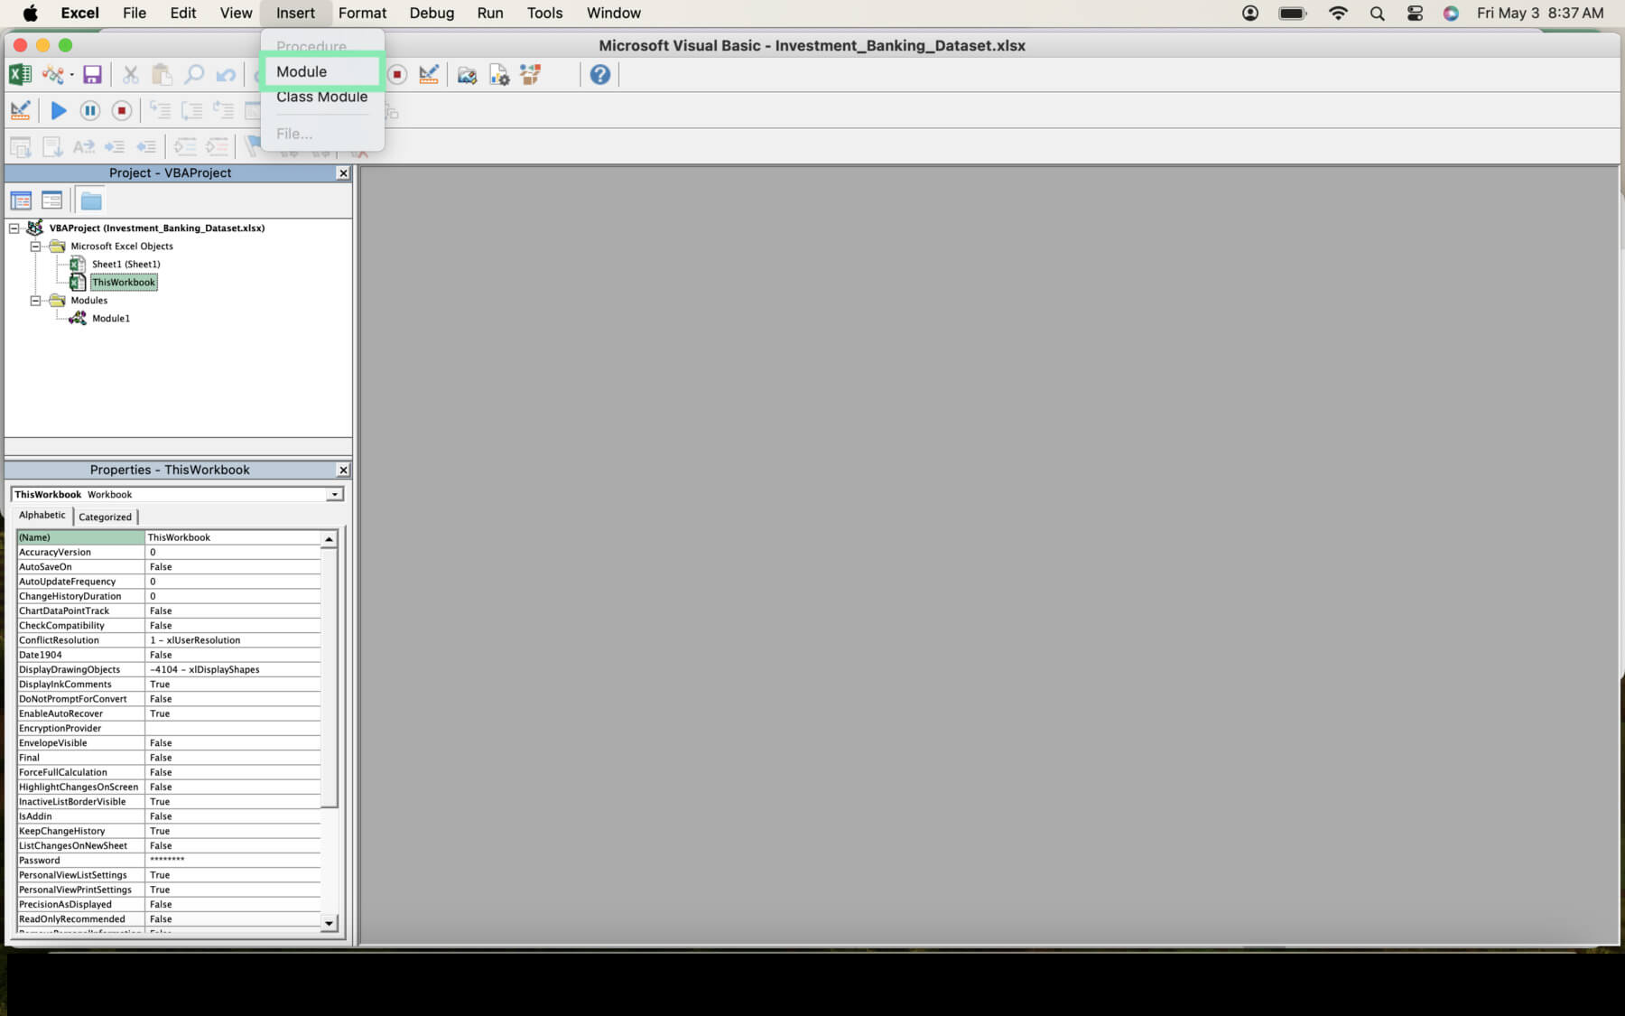Collapse the Microsoft Excel Objects folder
Viewport: 1625px width, 1016px height.
pyautogui.click(x=35, y=247)
